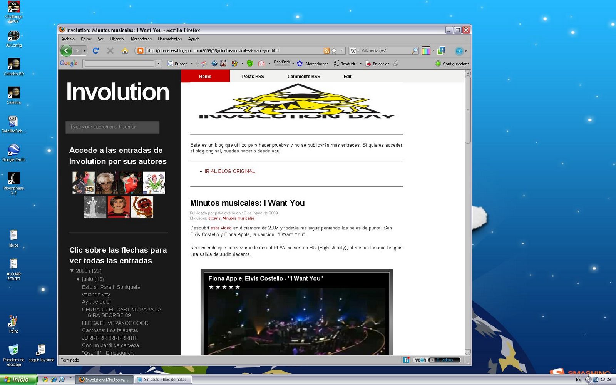Open the Traducir toolbar menu

tap(345, 64)
